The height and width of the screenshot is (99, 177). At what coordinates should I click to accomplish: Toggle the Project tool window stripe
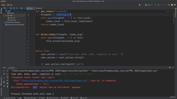point(1,10)
